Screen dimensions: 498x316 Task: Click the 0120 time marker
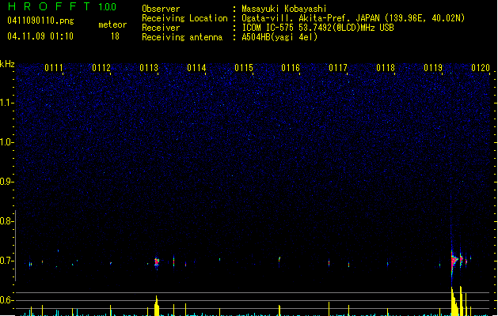[481, 68]
